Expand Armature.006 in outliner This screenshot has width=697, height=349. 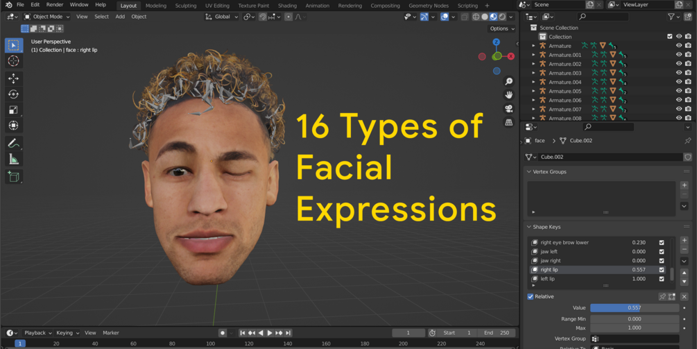(x=534, y=101)
